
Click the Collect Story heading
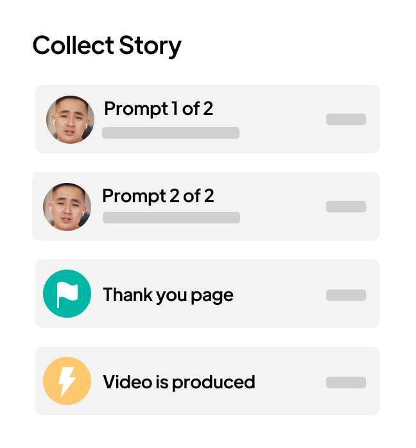[107, 46]
